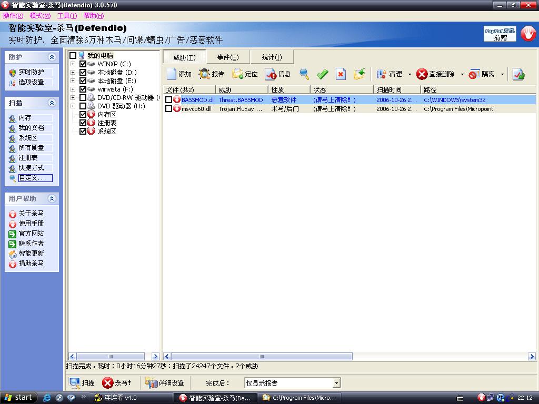Click the 扫描 scan button icon at bottom
This screenshot has height=404, width=539.
(x=75, y=383)
